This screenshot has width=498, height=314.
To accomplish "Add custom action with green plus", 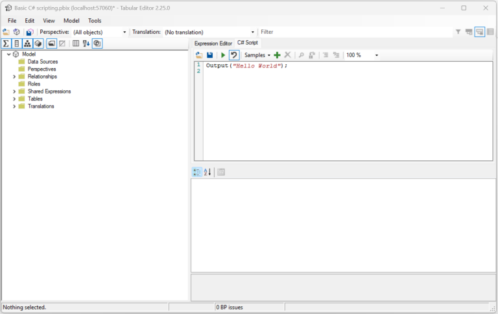I will point(277,55).
